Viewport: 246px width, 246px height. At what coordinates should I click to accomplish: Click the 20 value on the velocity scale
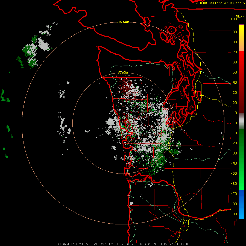[x=235, y=103]
